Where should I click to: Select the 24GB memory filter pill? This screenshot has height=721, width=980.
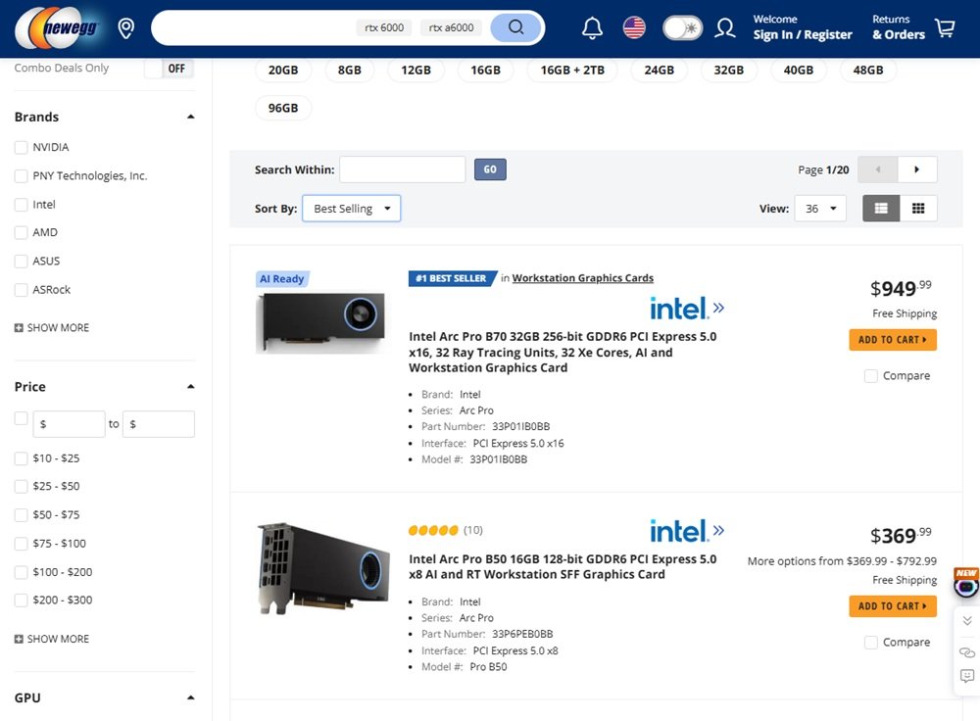659,71
